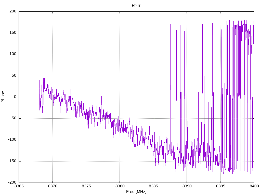This screenshot has height=195, width=261.
Task: Click y-axis tick label "100"
Action: 13,54
